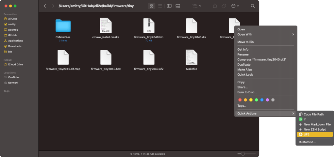334x157 pixels.
Task: Select firmware_tiny2040.elf.map file icon
Action: pos(63,57)
